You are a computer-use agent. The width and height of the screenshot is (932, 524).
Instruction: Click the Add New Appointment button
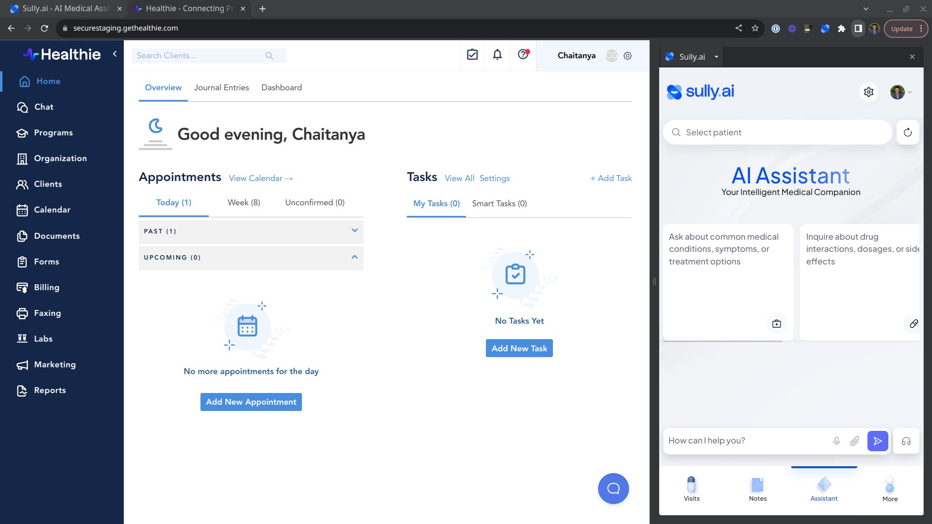251,402
